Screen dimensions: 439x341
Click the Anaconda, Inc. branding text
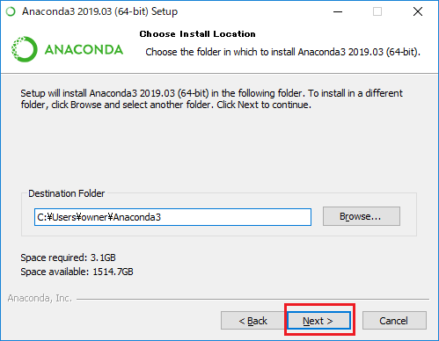tap(40, 298)
